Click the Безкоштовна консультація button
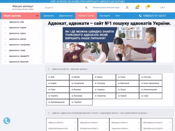Image resolution: width=175 pixels, height=131 pixels. coord(106,8)
